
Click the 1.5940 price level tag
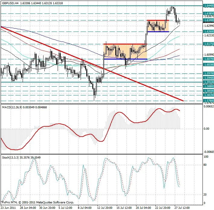[209, 78]
